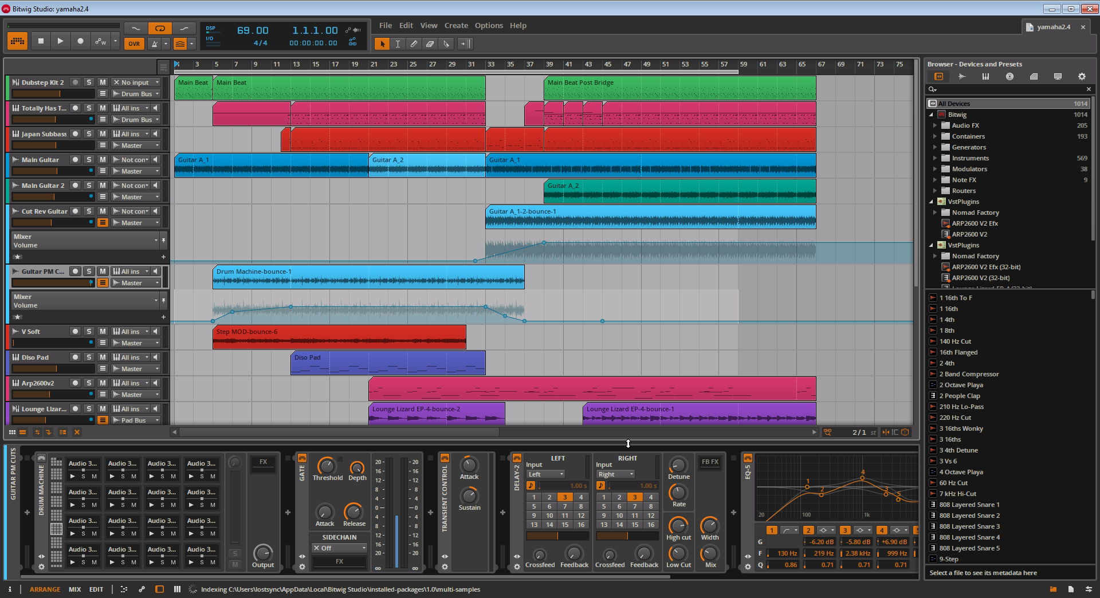Open the Edit menu

coord(406,25)
